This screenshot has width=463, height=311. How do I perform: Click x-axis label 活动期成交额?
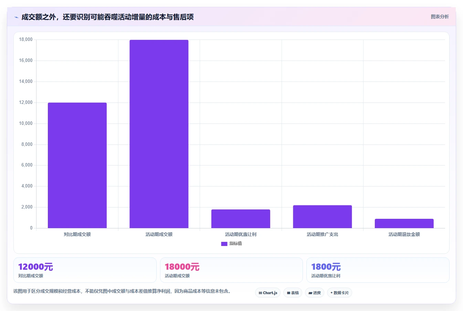159,234
